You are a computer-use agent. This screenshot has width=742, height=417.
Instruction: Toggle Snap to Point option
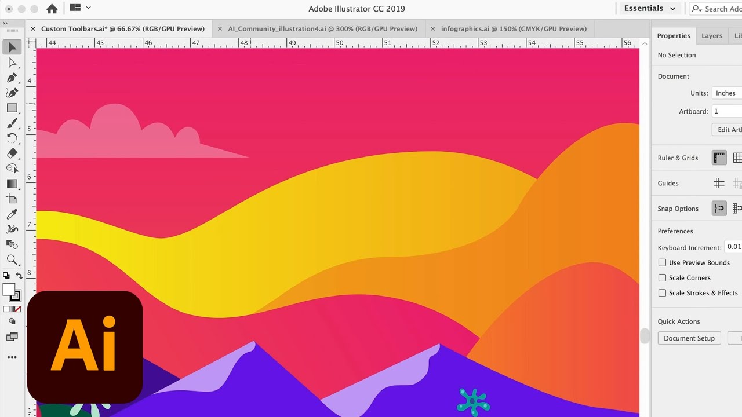[x=719, y=209]
